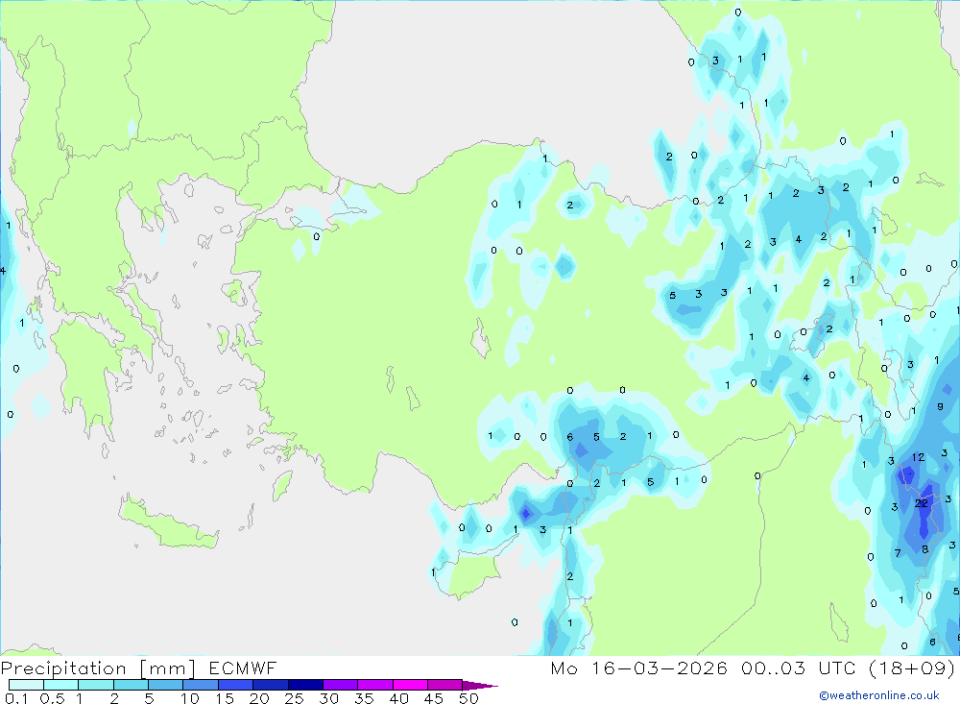Click the 45–50 mm legend swatch
The height and width of the screenshot is (704, 960).
pos(445,685)
